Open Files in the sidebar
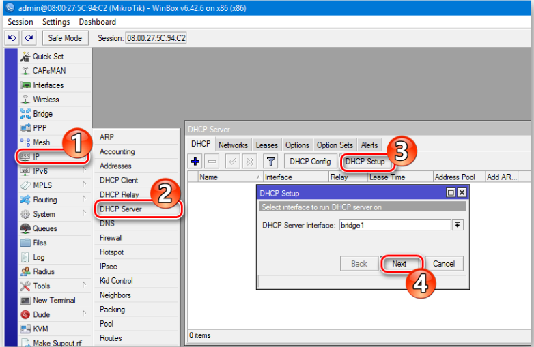 pyautogui.click(x=55, y=243)
